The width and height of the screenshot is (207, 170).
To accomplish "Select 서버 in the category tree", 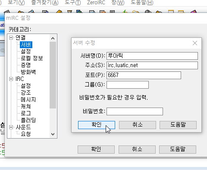I will [26, 45].
